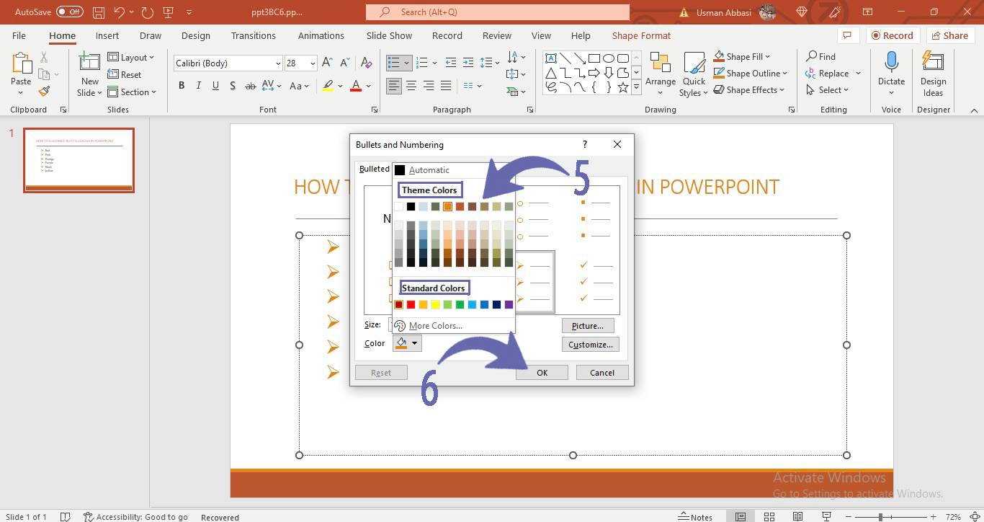The height and width of the screenshot is (522, 984).
Task: Click the Picture... button in the dialog
Action: pyautogui.click(x=588, y=326)
